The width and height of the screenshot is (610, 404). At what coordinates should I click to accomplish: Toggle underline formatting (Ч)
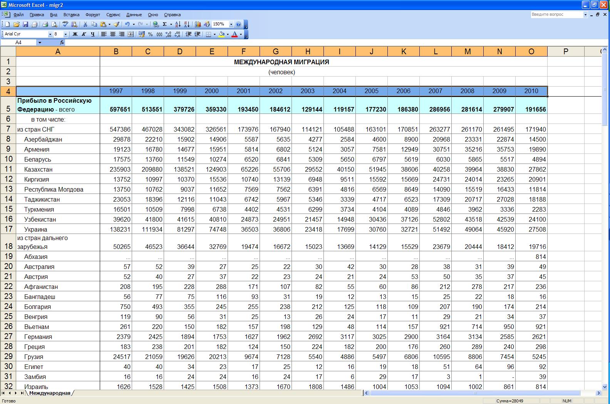[93, 34]
